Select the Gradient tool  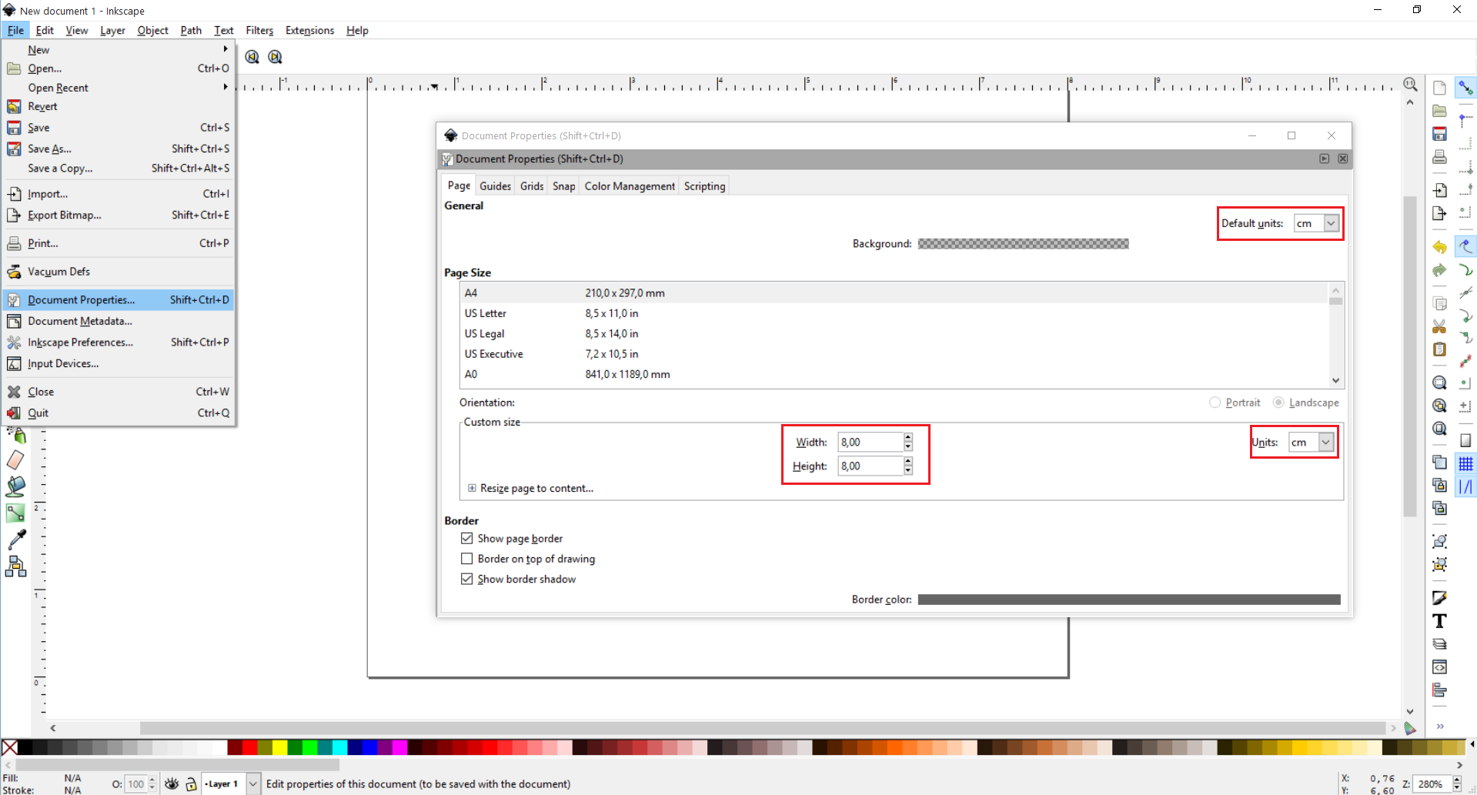point(15,512)
